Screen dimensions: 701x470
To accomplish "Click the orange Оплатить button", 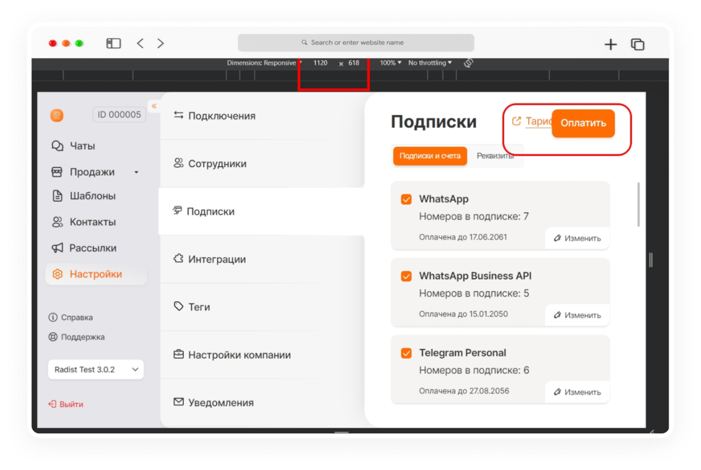I will click(x=583, y=123).
